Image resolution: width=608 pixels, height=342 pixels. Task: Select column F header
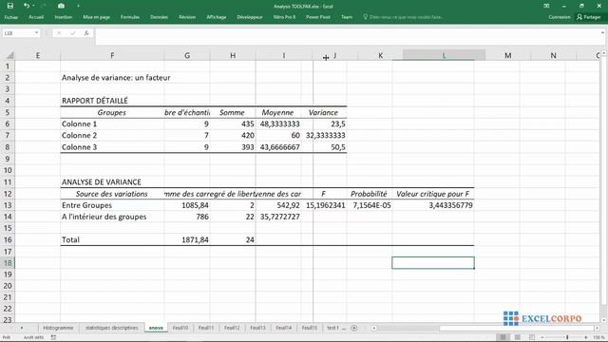tap(112, 55)
